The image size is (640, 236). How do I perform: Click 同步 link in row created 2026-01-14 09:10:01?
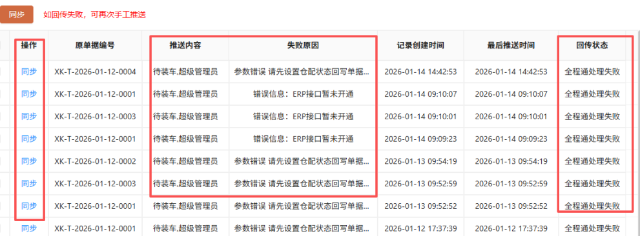pos(29,117)
